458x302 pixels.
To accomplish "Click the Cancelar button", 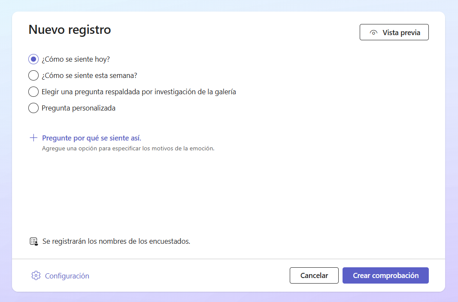I will point(314,275).
